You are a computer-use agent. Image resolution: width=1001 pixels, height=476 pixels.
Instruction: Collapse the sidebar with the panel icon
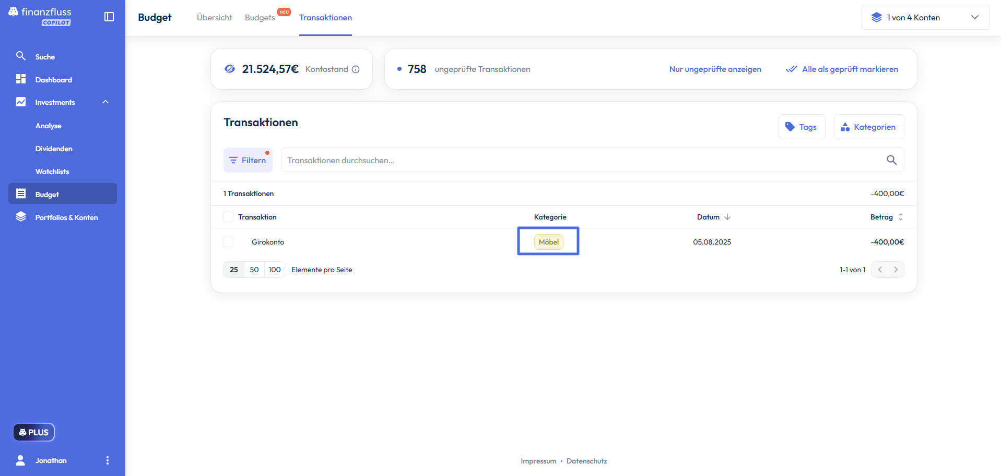click(x=109, y=17)
